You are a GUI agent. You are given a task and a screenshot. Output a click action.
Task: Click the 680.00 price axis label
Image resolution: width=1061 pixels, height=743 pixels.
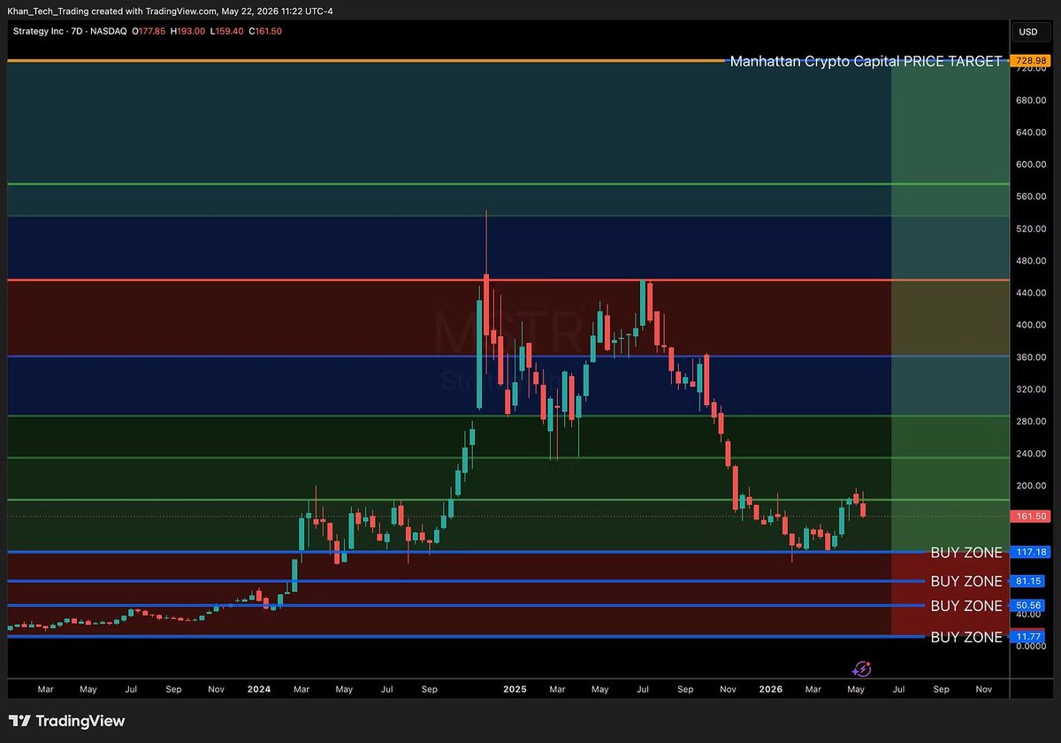tap(1031, 100)
